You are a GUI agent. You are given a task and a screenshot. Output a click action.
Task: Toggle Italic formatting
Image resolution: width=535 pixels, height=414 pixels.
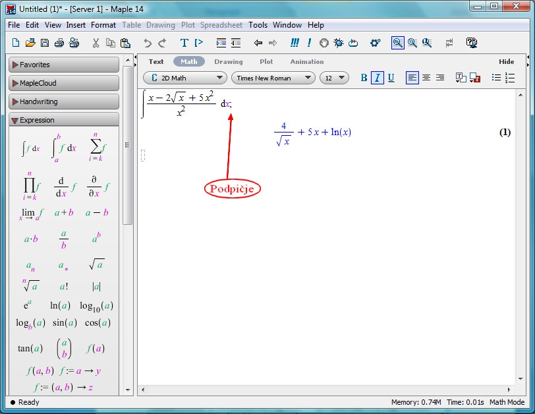click(378, 78)
